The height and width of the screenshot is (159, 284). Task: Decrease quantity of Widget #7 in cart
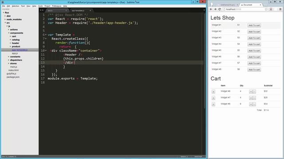pyautogui.click(x=254, y=98)
